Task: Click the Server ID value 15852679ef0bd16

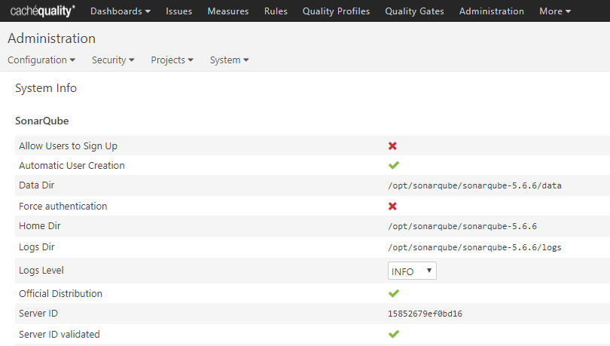Action: 425,314
